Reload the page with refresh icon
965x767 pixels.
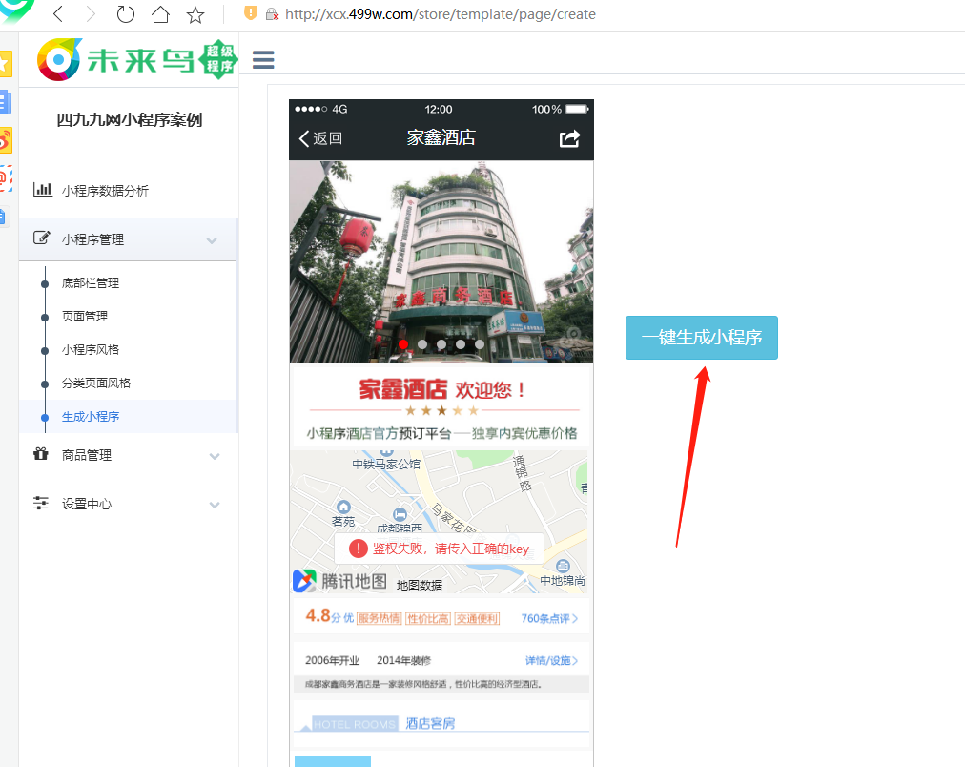pos(126,13)
